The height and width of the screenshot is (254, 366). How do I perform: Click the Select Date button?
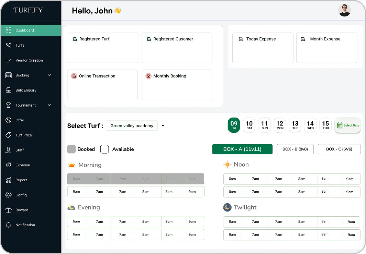click(x=347, y=125)
